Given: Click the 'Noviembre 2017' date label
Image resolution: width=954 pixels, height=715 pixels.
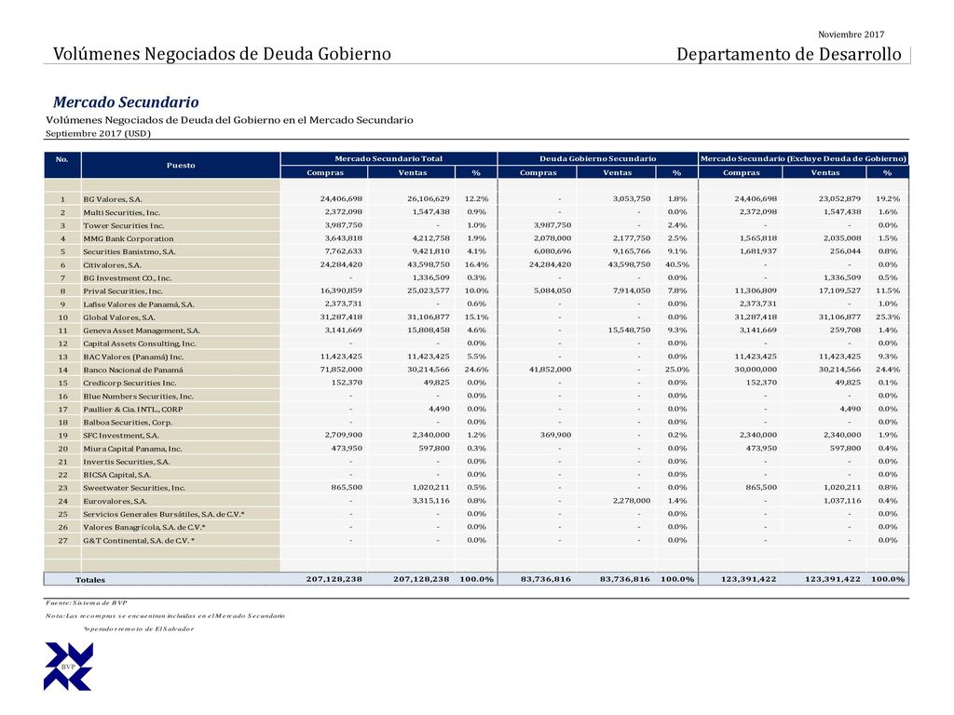Looking at the screenshot, I should click(851, 34).
